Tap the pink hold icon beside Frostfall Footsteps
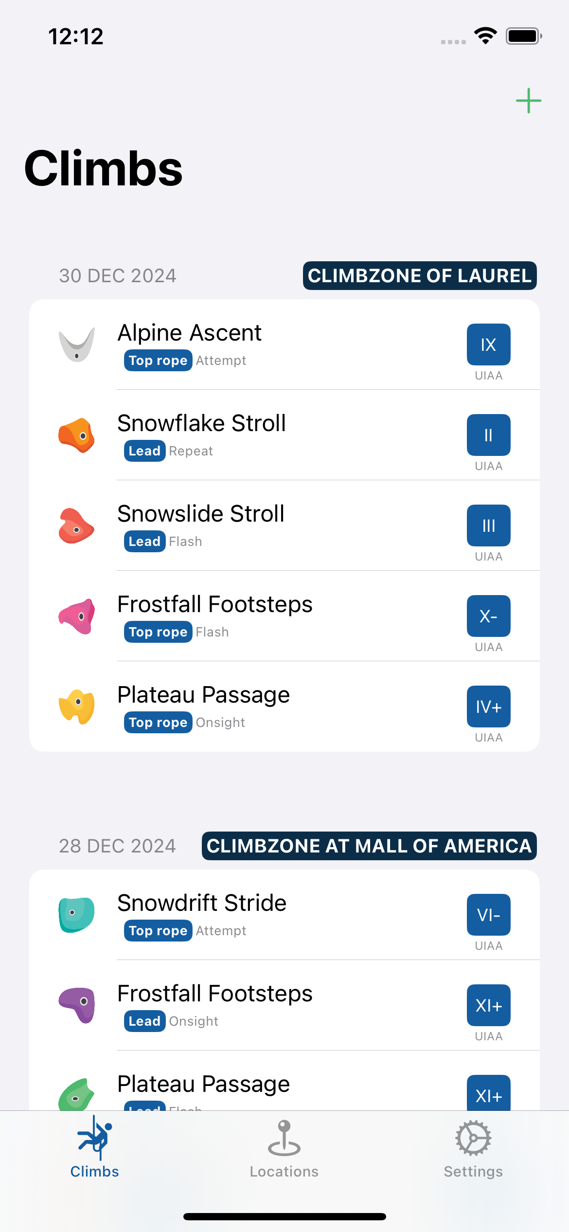Viewport: 569px width, 1232px height. click(x=76, y=616)
